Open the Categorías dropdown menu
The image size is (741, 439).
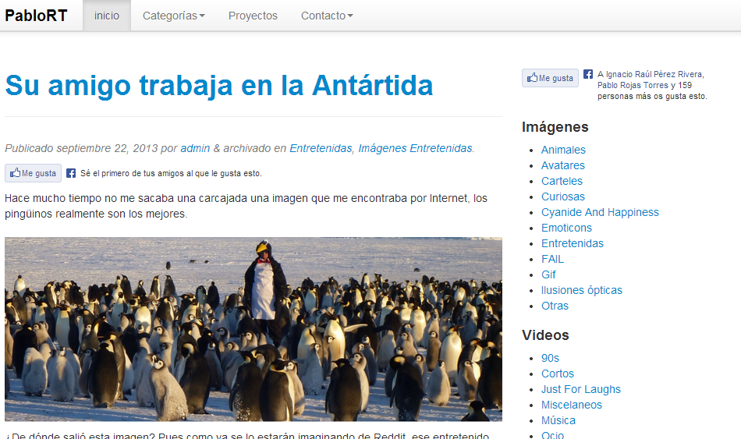(x=173, y=16)
